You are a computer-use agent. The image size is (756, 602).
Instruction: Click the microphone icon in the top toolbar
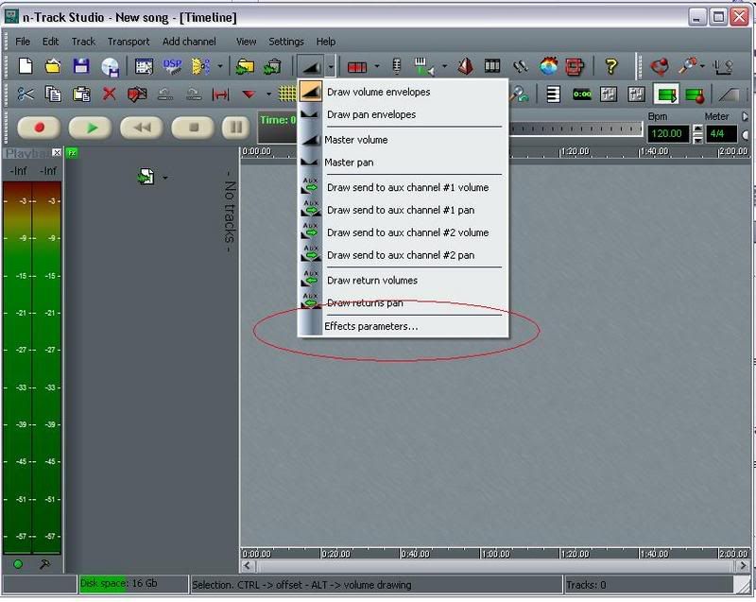(x=396, y=66)
